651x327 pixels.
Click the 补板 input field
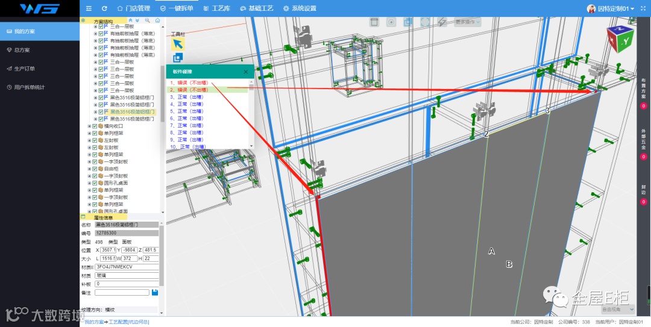(127, 284)
